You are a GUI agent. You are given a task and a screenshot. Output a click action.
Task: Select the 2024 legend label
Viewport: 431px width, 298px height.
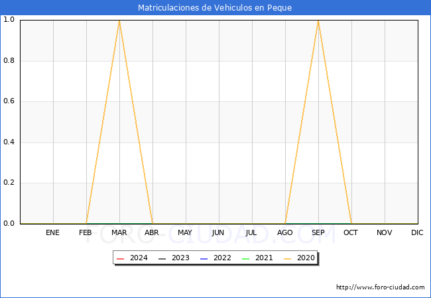[139, 258]
